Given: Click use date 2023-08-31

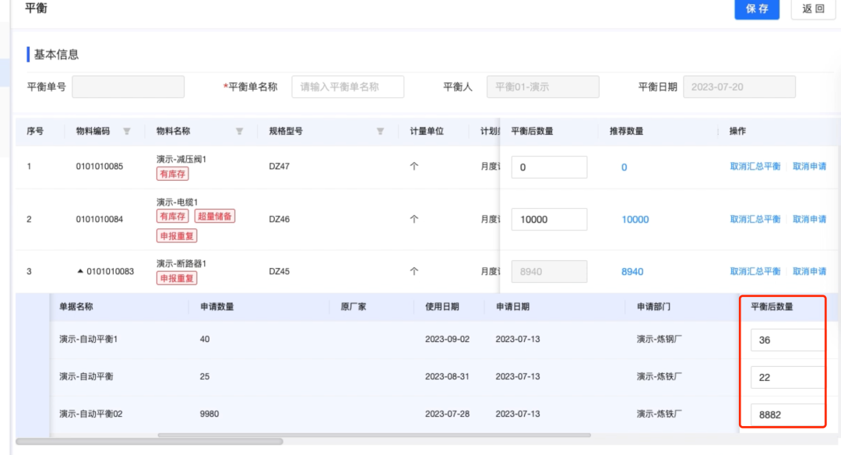Looking at the screenshot, I should tap(447, 376).
